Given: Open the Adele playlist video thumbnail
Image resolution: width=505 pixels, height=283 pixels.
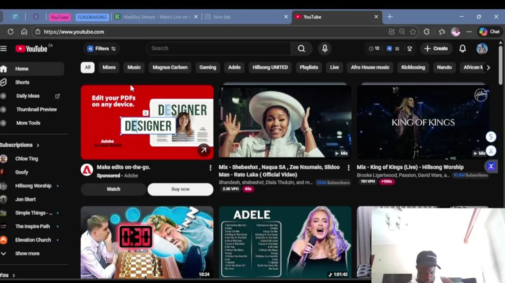Looking at the screenshot, I should click(x=285, y=242).
